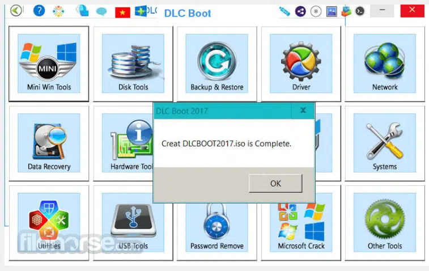Screen dimensions: 429x271
Task: Open the Disk Tools category
Action: [133, 63]
